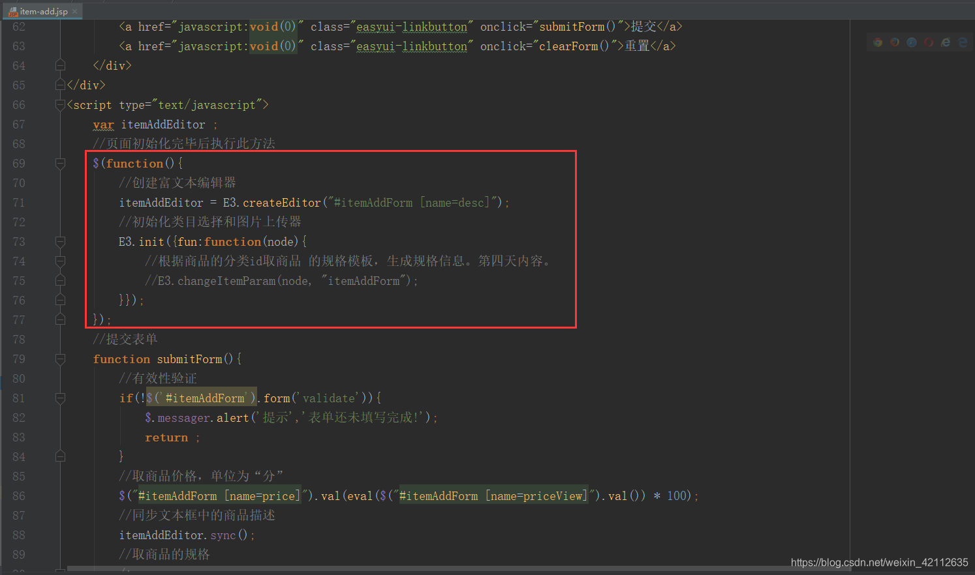Click the text/javascript type value
The height and width of the screenshot is (575, 975).
207,105
